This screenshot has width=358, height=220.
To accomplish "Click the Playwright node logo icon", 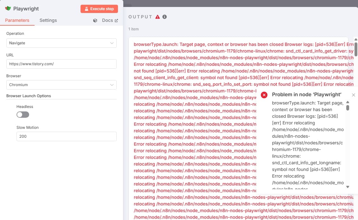I will (8, 9).
